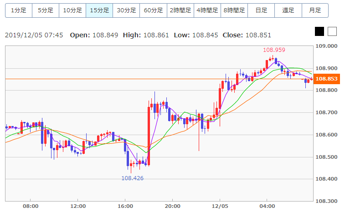Image resolution: width=345 pixels, height=212 pixels.
Task: Select weekly 週足 chart
Action: pos(288,10)
